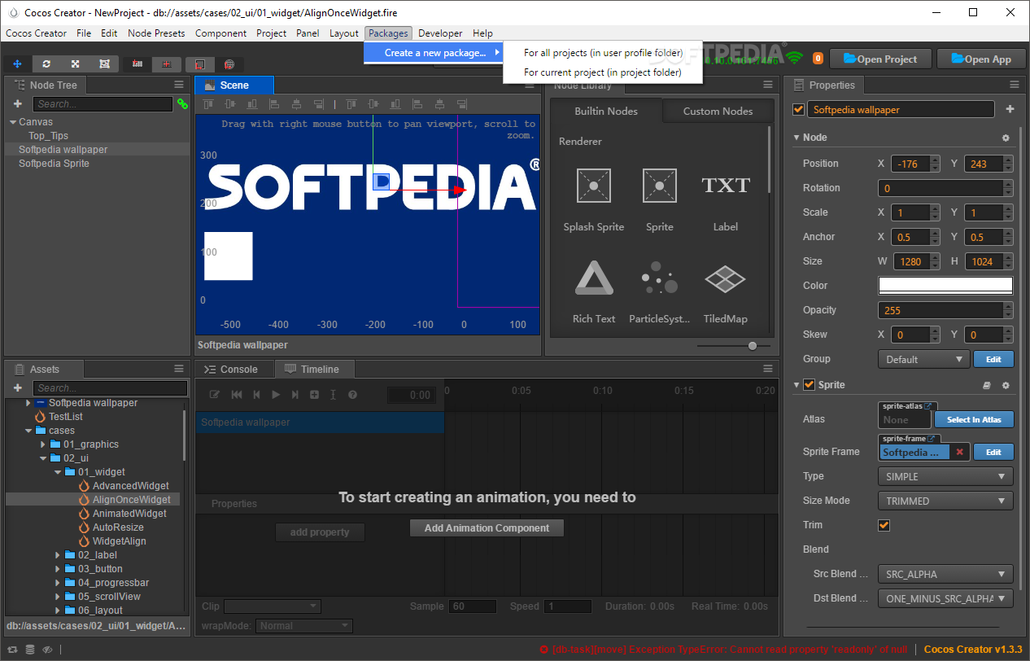Add new asset with plus in Assets
Screen dimensions: 1030x661
[18, 388]
